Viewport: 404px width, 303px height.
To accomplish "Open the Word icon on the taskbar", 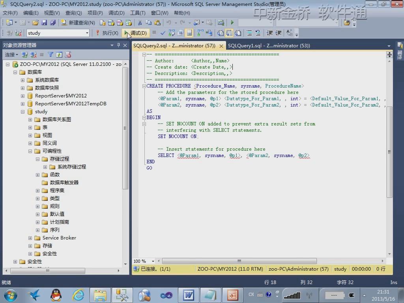I will coord(188,295).
